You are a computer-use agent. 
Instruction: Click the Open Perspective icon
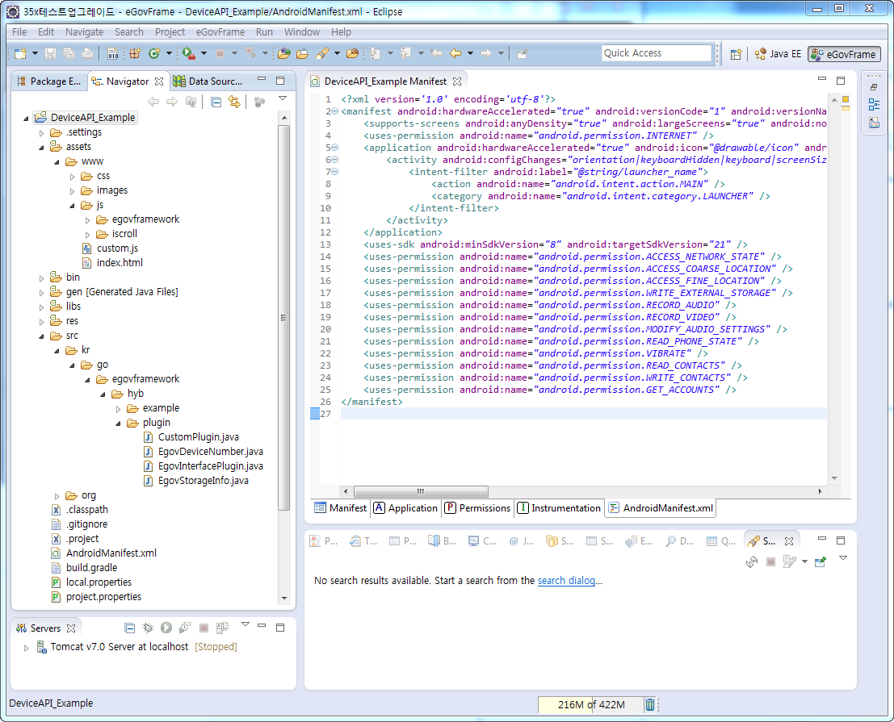click(736, 54)
